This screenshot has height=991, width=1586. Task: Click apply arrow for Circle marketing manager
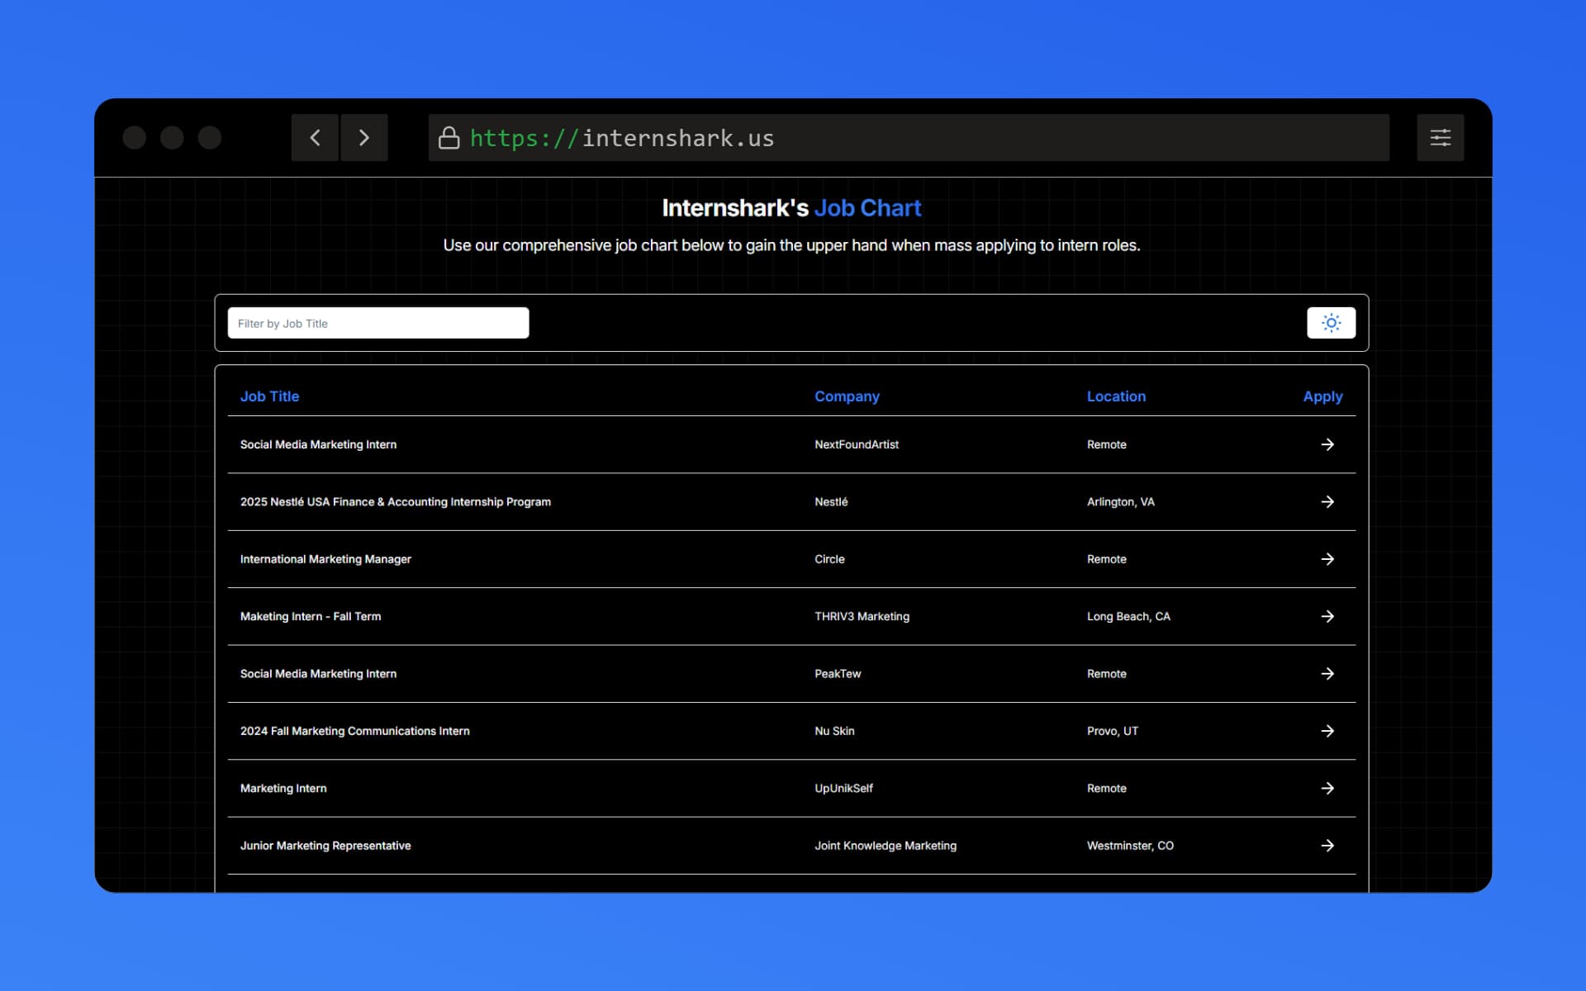click(x=1327, y=559)
